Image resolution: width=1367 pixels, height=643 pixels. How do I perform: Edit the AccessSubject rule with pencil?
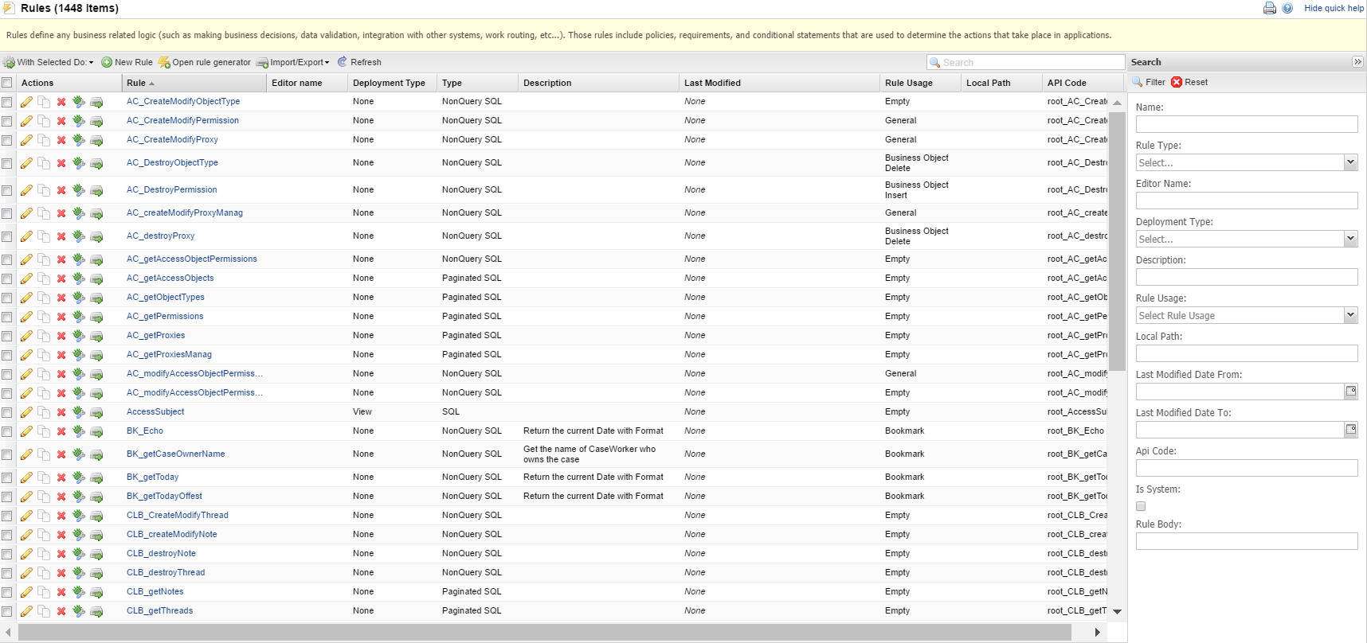click(x=26, y=412)
